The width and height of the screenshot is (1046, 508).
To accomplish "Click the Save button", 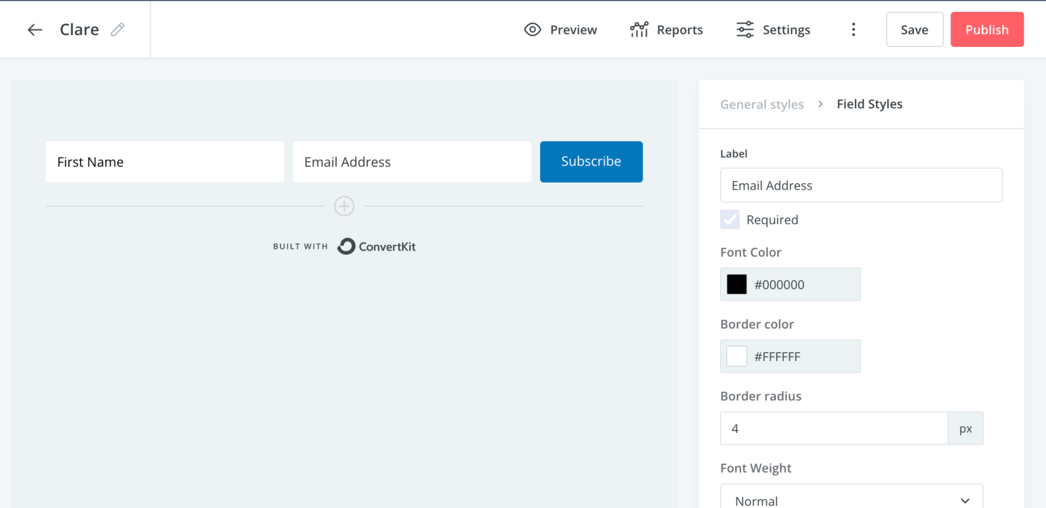I will pos(915,29).
